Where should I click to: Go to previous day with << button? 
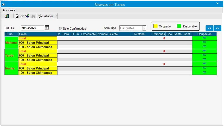209,28
